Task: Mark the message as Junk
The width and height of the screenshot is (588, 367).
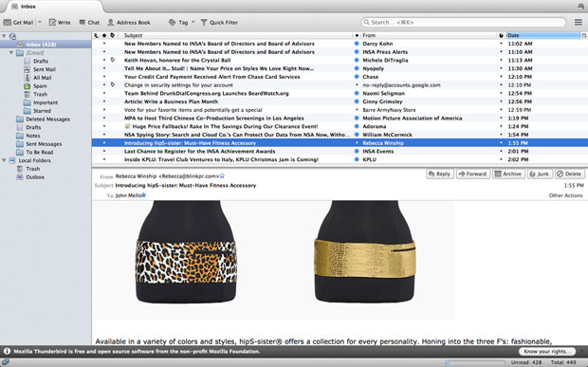Action: 540,174
